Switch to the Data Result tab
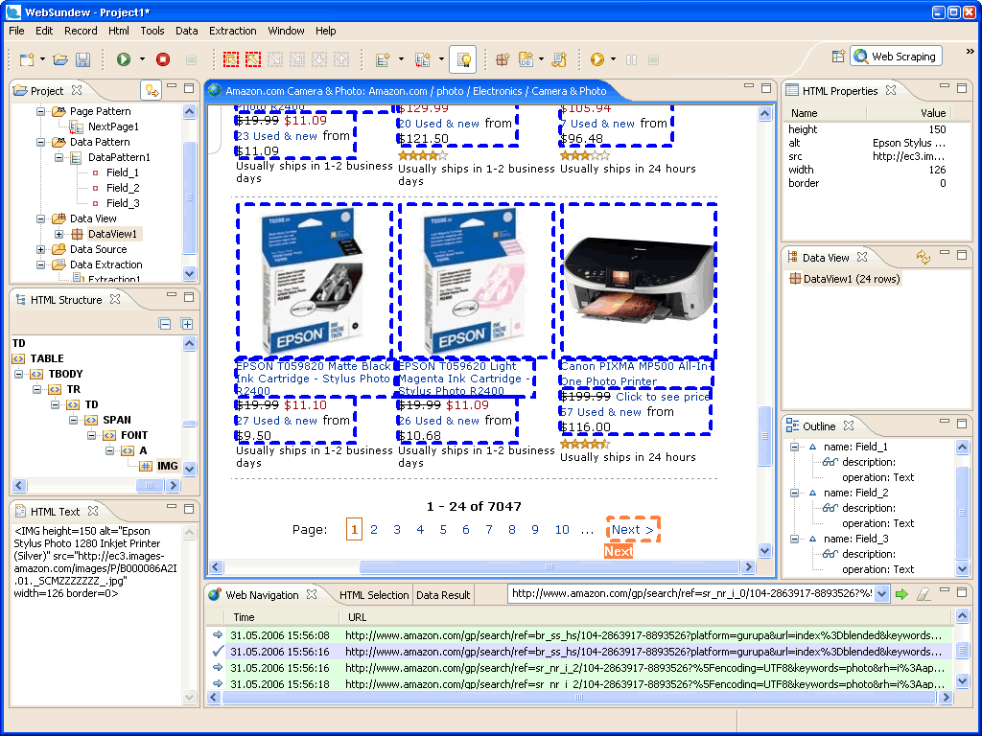 (443, 595)
